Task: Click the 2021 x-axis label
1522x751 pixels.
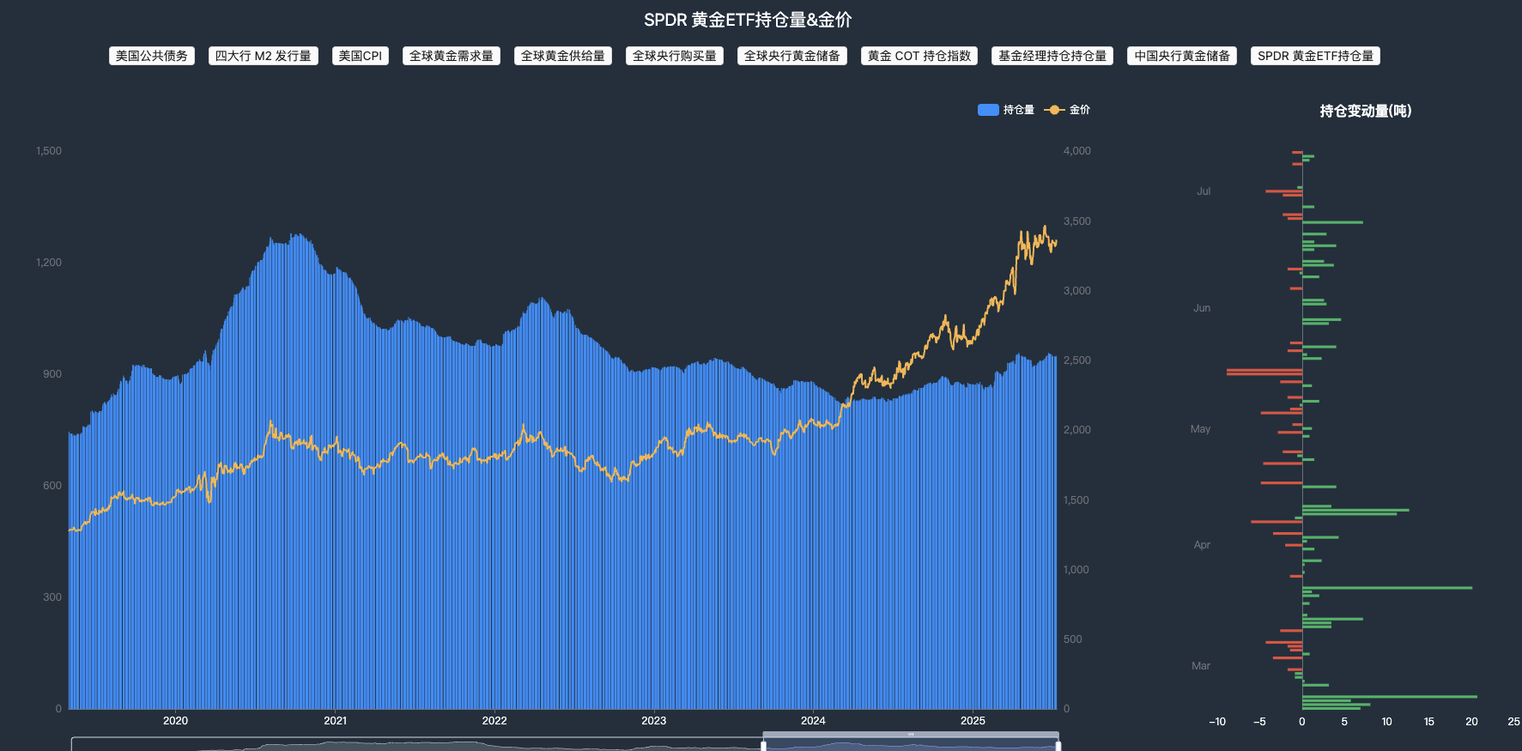Action: pyautogui.click(x=335, y=721)
